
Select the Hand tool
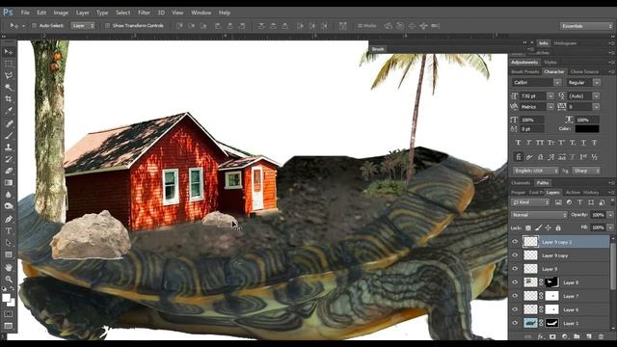[9, 268]
